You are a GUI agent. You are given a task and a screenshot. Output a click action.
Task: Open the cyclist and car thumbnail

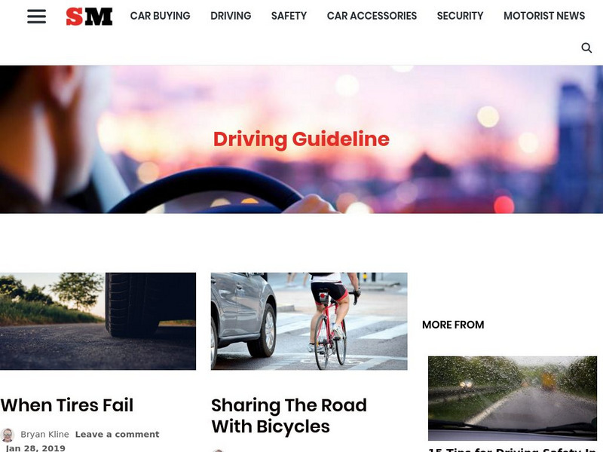pos(309,322)
